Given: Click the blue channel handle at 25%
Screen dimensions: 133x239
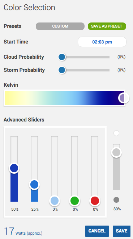Looking at the screenshot, I should click(34, 185).
